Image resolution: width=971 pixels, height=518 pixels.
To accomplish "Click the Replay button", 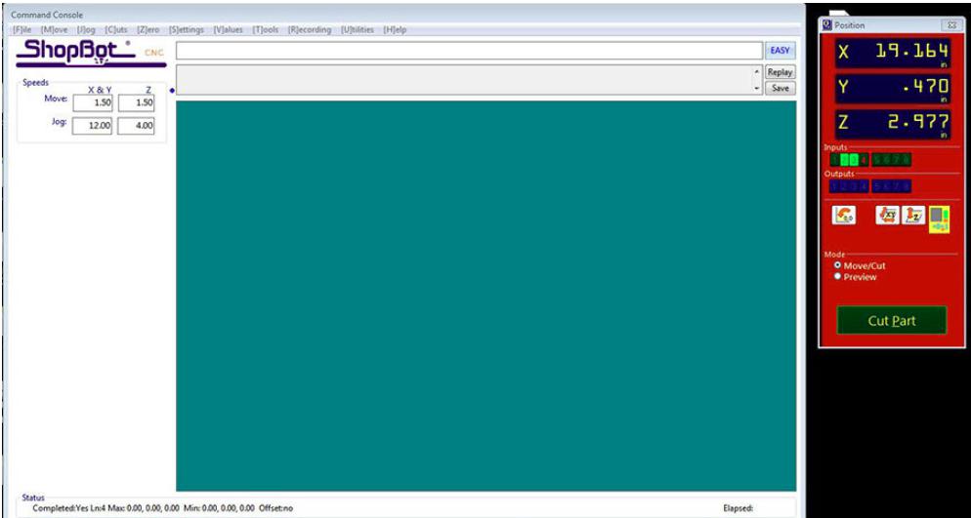I will click(x=781, y=72).
